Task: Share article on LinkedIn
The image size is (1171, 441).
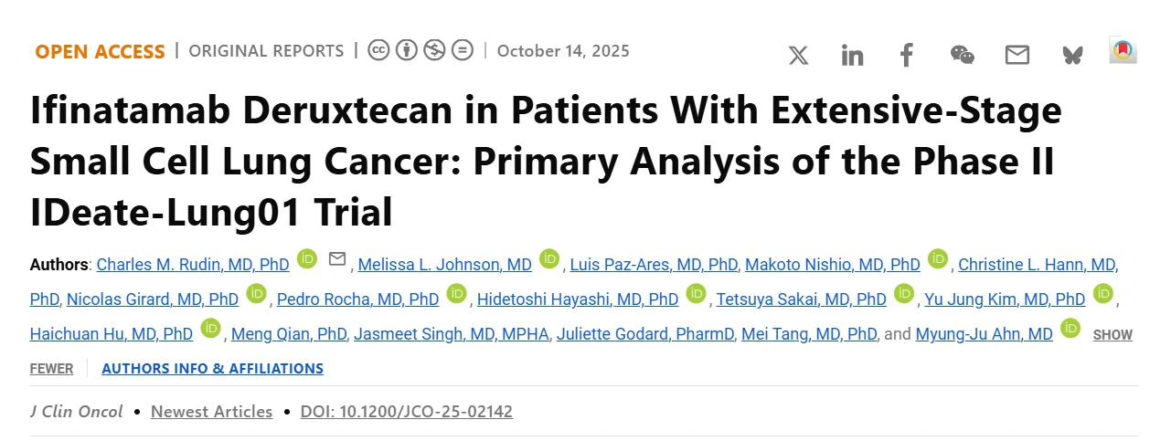Action: coord(852,56)
